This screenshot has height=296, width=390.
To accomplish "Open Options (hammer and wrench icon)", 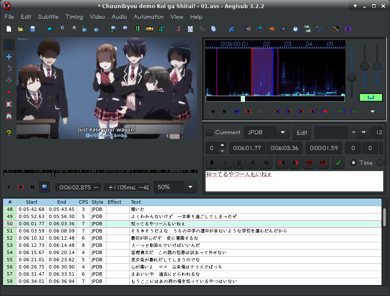I will [336, 29].
